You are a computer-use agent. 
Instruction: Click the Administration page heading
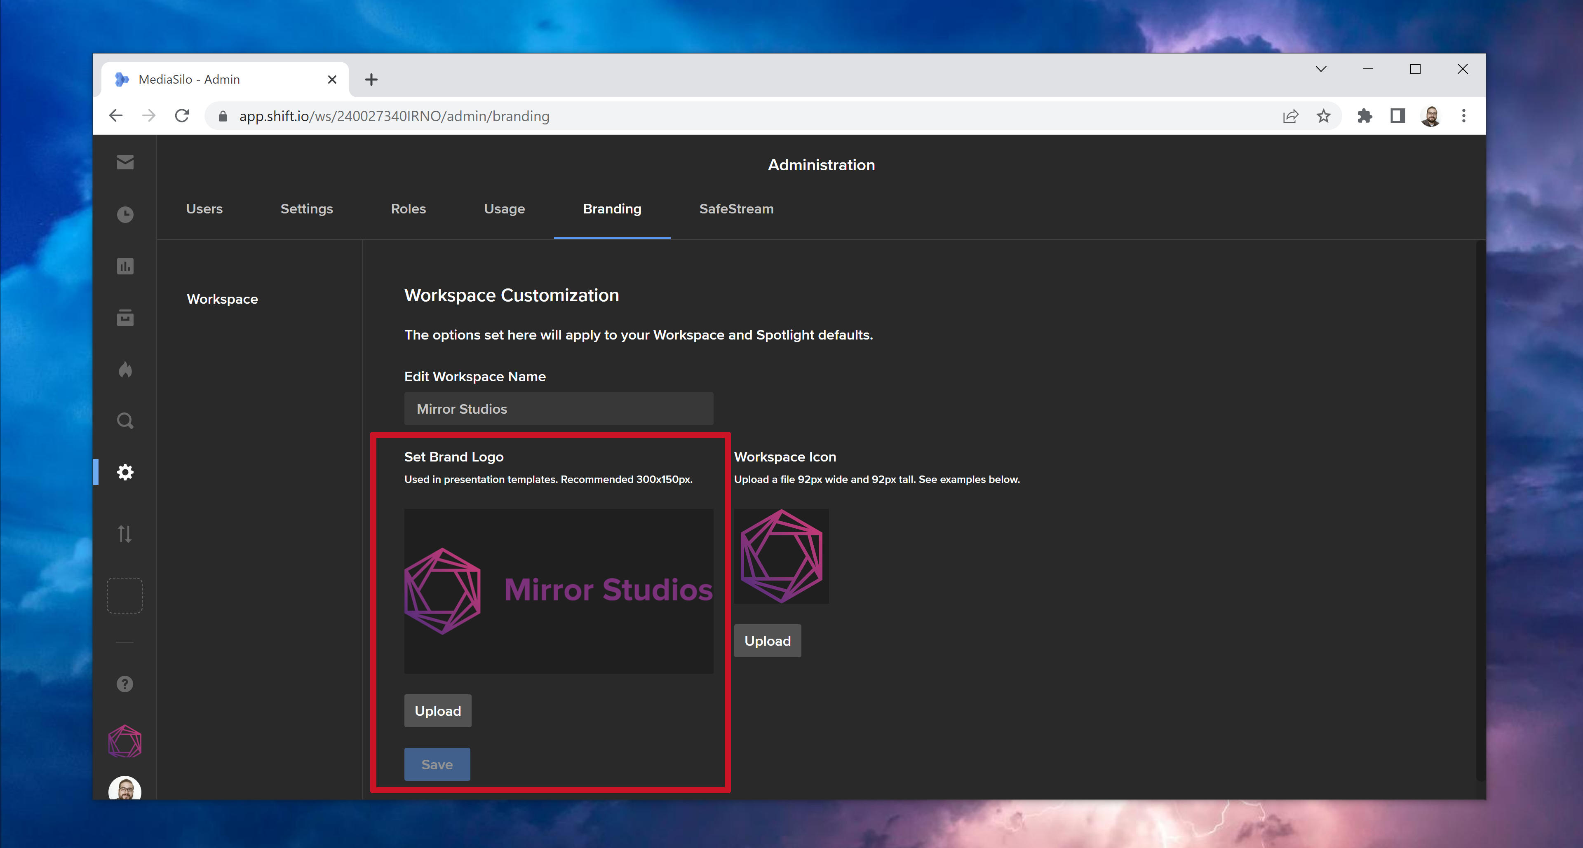[x=821, y=164]
